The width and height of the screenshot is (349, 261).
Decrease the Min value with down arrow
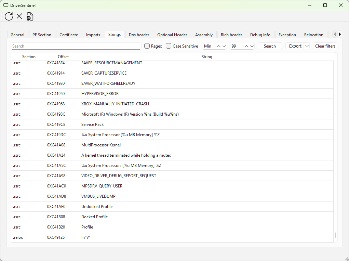pyautogui.click(x=224, y=46)
